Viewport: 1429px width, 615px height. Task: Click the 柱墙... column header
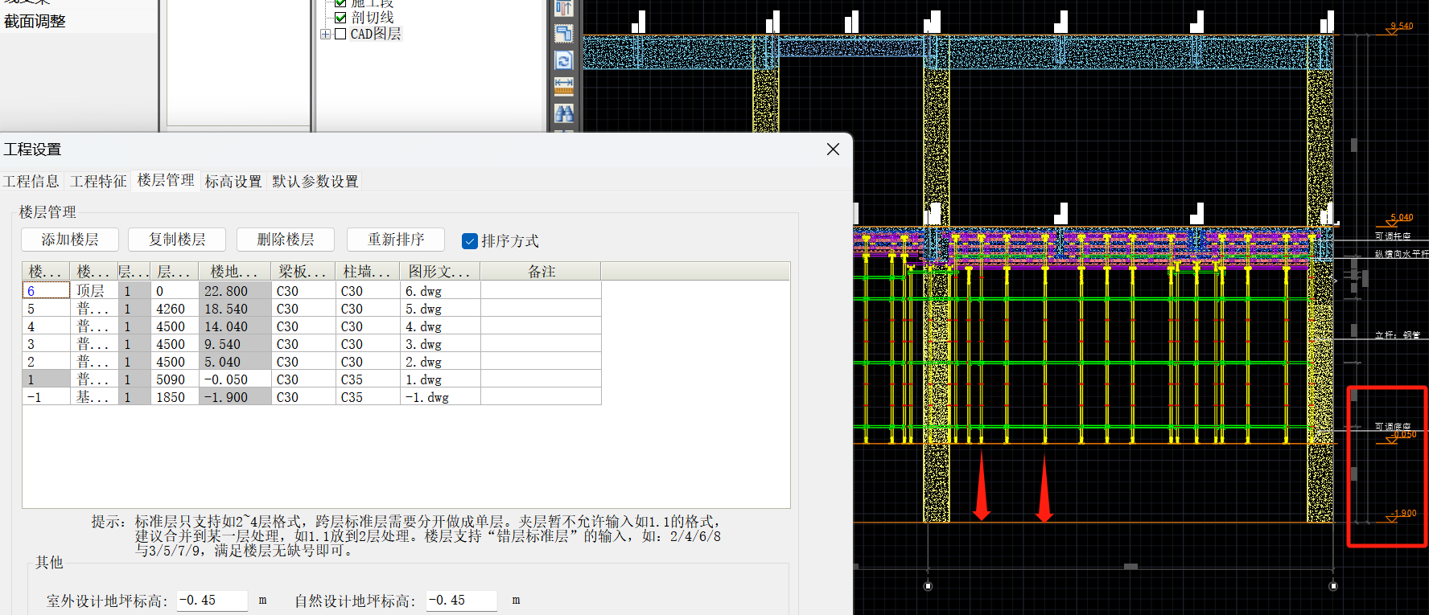click(x=368, y=272)
